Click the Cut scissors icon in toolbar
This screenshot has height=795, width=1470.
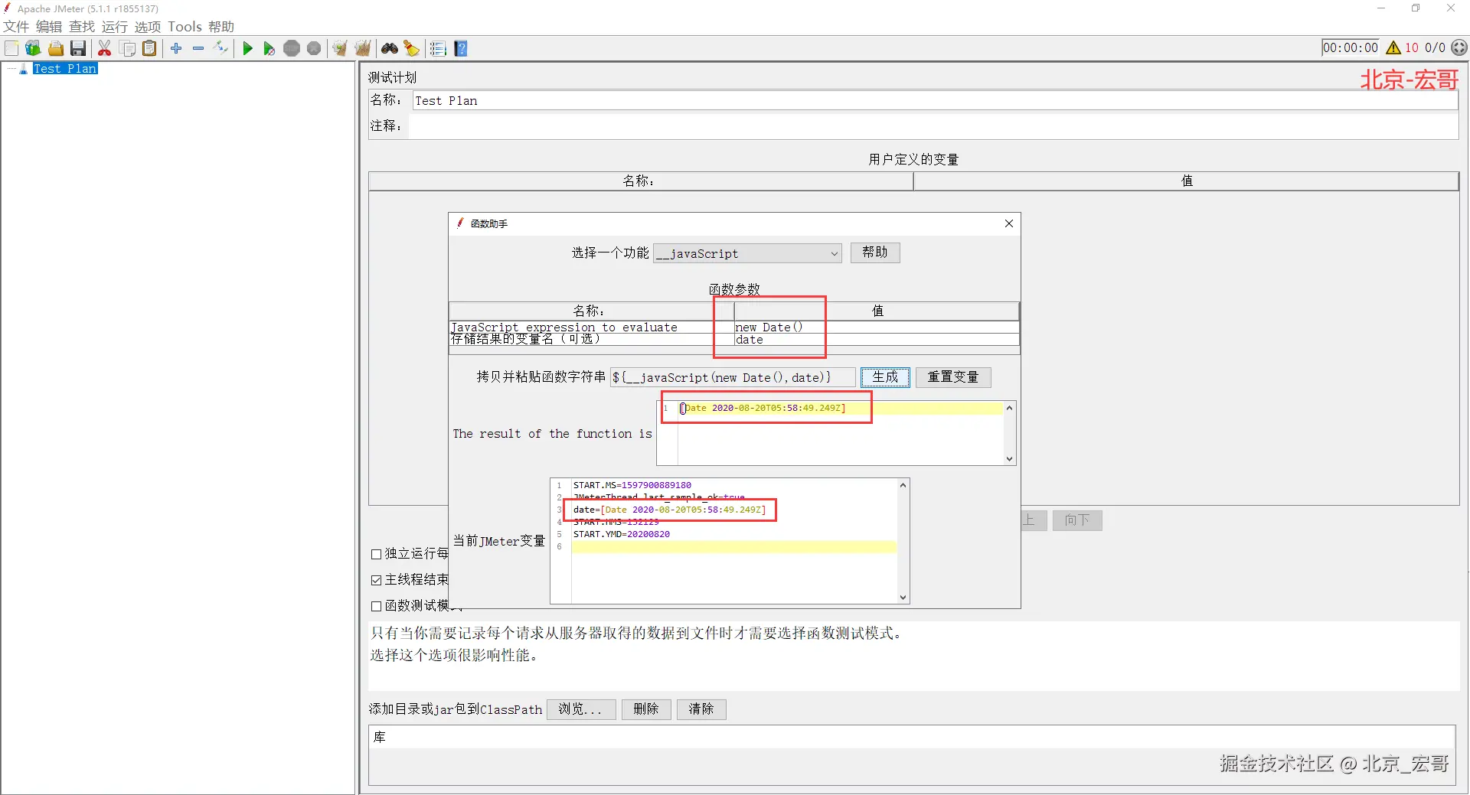tap(105, 49)
